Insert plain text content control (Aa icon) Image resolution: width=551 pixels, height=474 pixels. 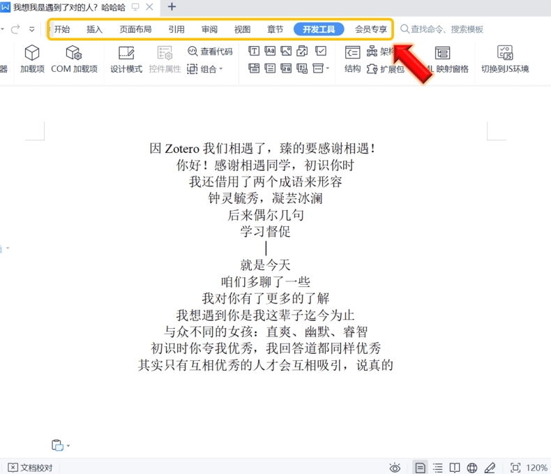(270, 52)
